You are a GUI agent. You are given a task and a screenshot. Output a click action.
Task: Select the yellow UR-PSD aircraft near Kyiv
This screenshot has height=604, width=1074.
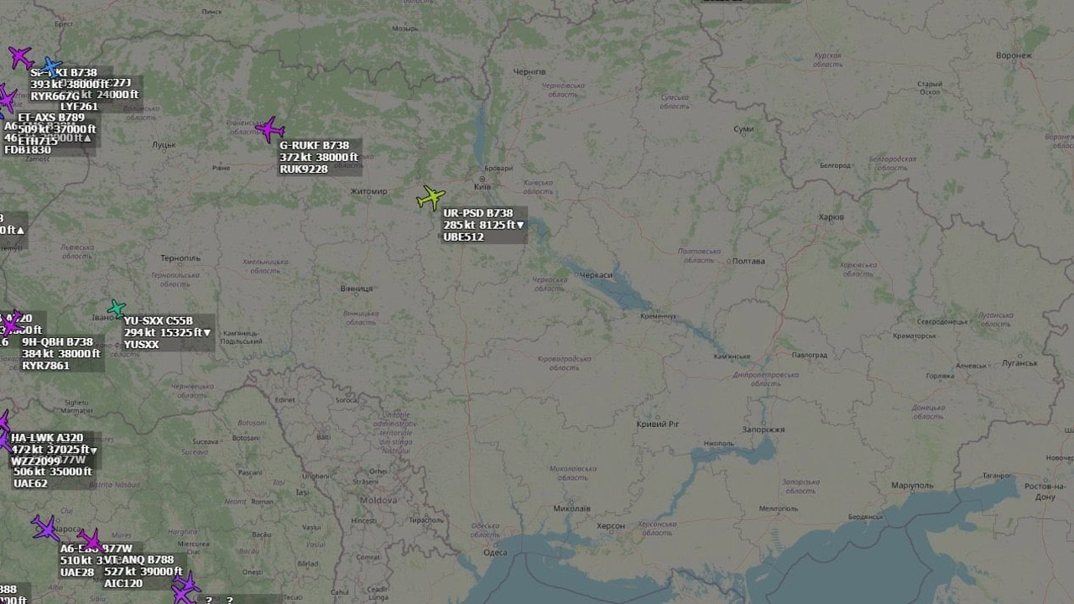tap(430, 198)
